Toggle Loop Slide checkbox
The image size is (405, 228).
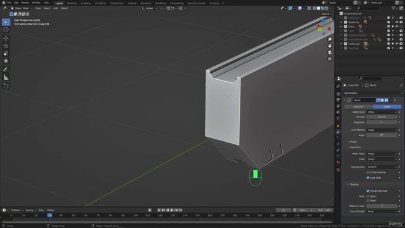(368, 177)
